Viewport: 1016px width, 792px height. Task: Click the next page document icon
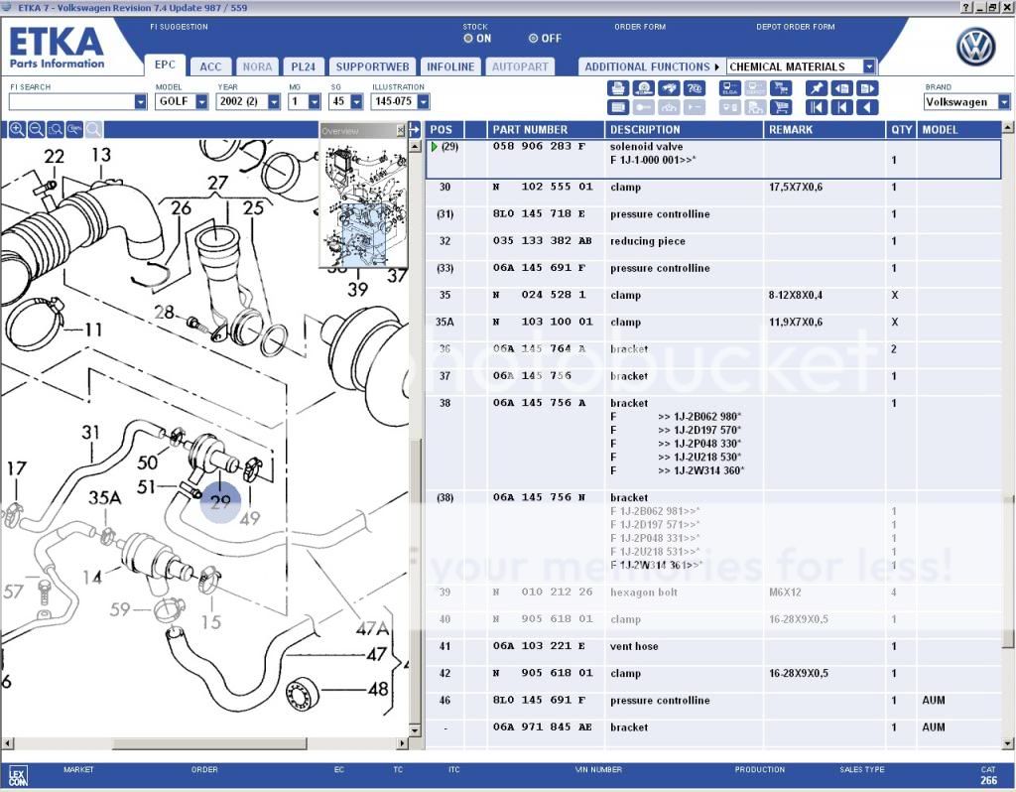tap(868, 88)
